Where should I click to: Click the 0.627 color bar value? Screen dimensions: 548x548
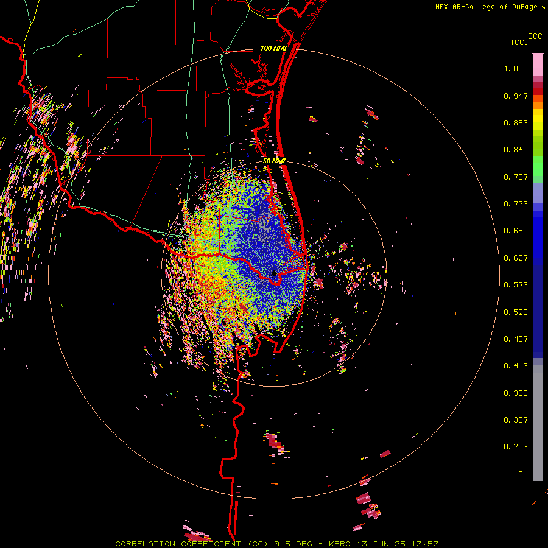[516, 258]
